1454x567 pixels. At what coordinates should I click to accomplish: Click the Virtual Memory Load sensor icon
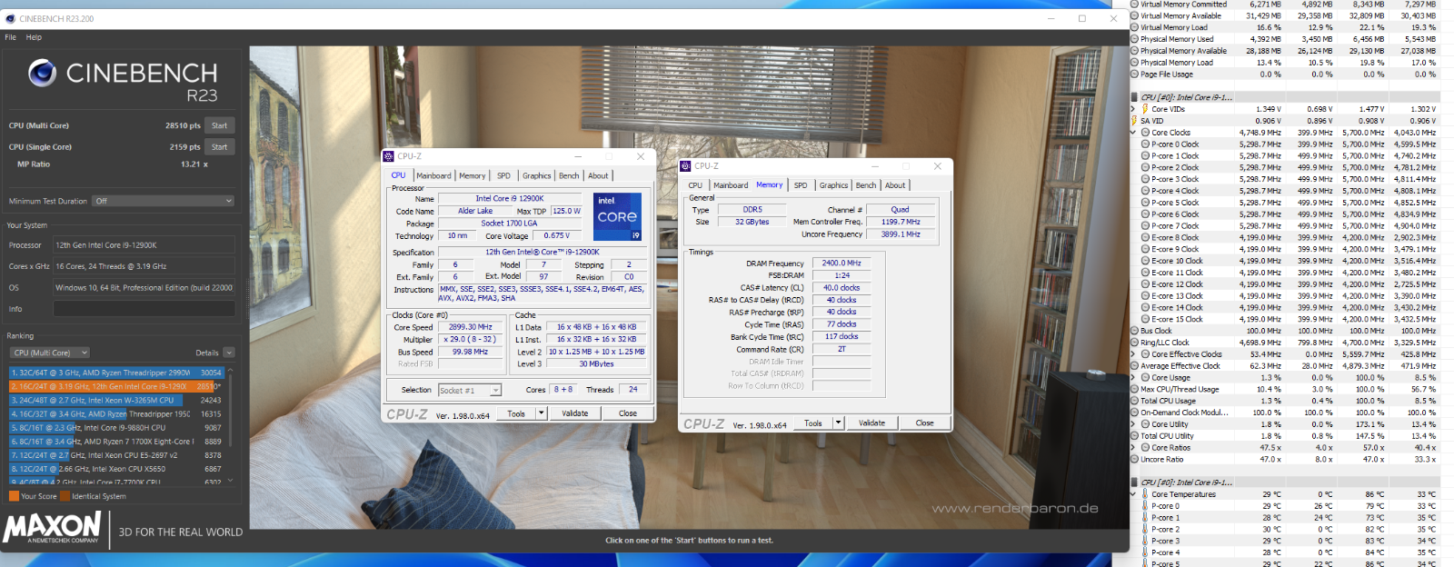coord(1134,27)
